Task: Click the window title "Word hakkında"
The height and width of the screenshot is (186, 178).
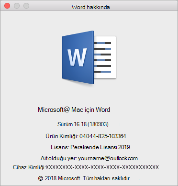Action: [90, 7]
